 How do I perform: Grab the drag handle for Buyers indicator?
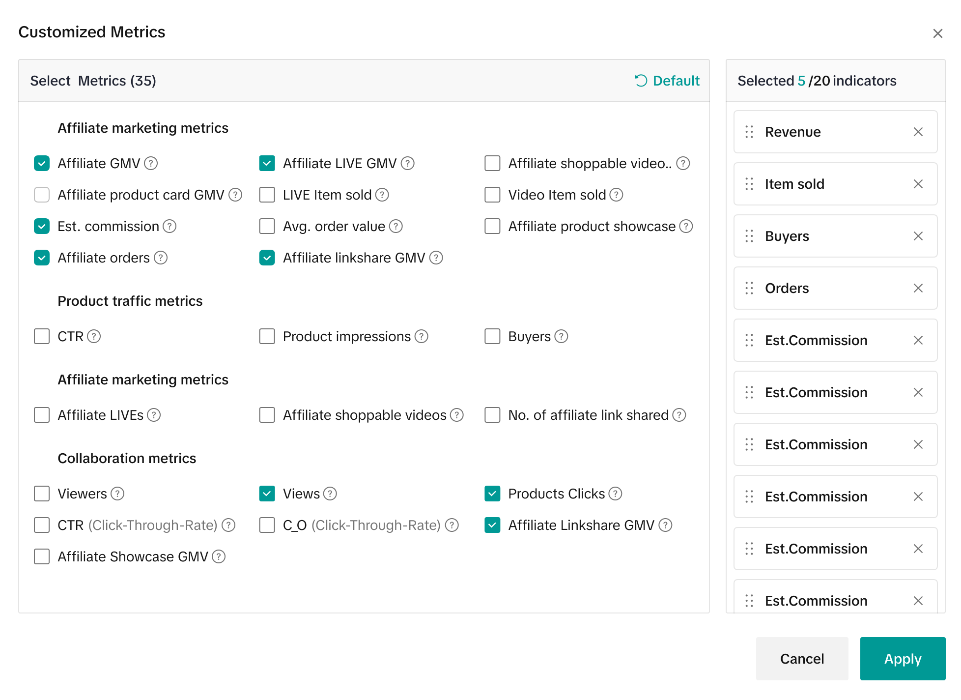click(x=749, y=236)
